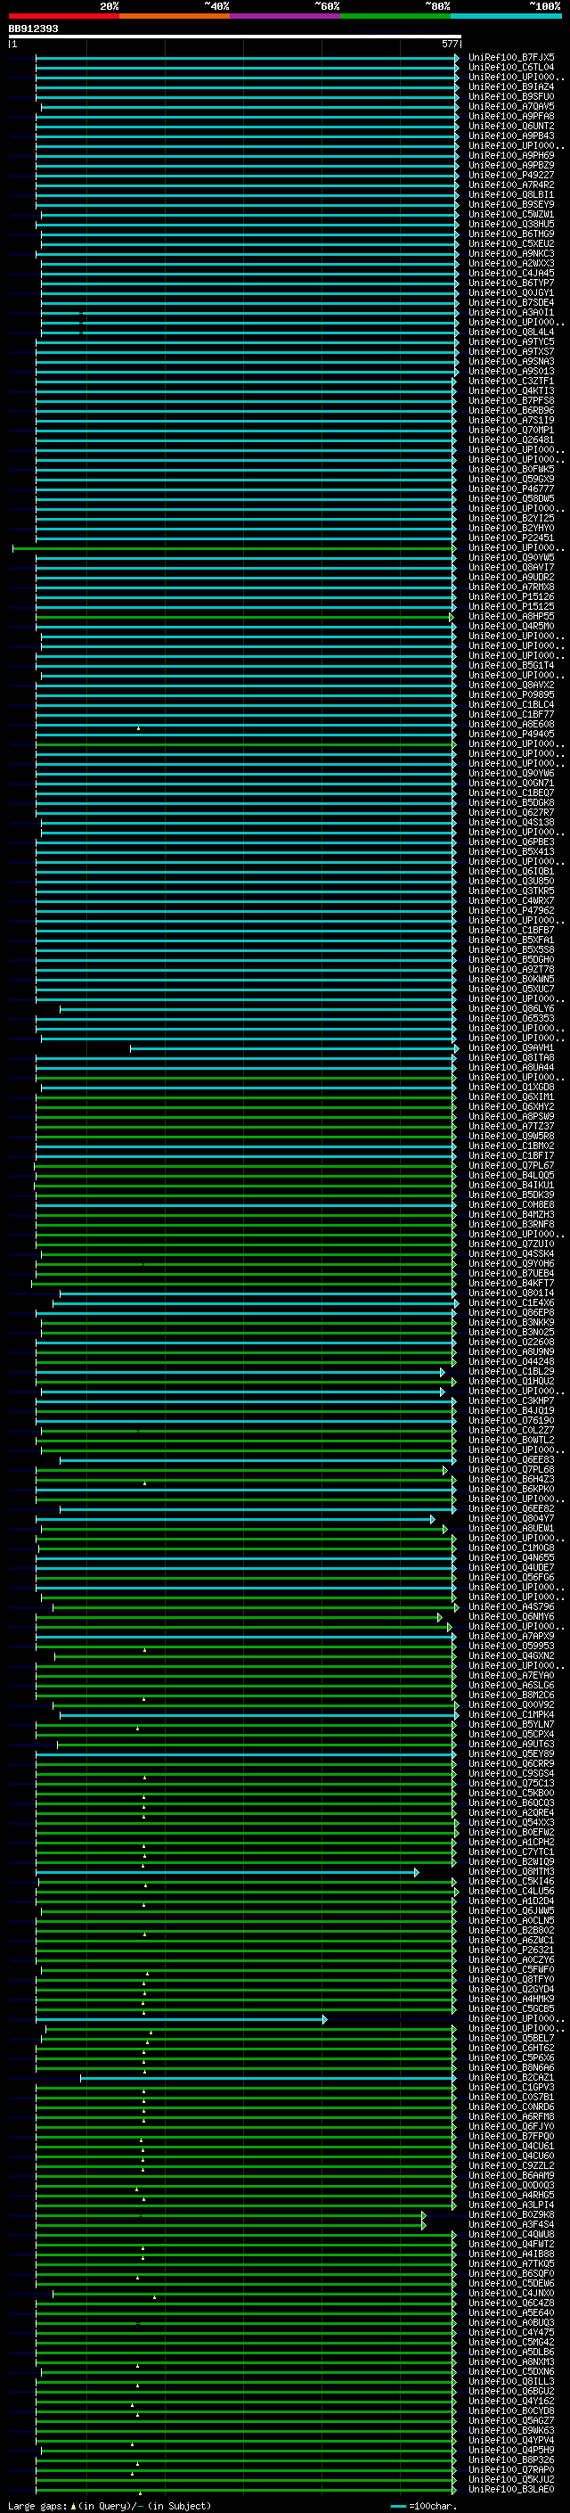Click UniRef100_Q0JGY1 hit name

[x=511, y=292]
